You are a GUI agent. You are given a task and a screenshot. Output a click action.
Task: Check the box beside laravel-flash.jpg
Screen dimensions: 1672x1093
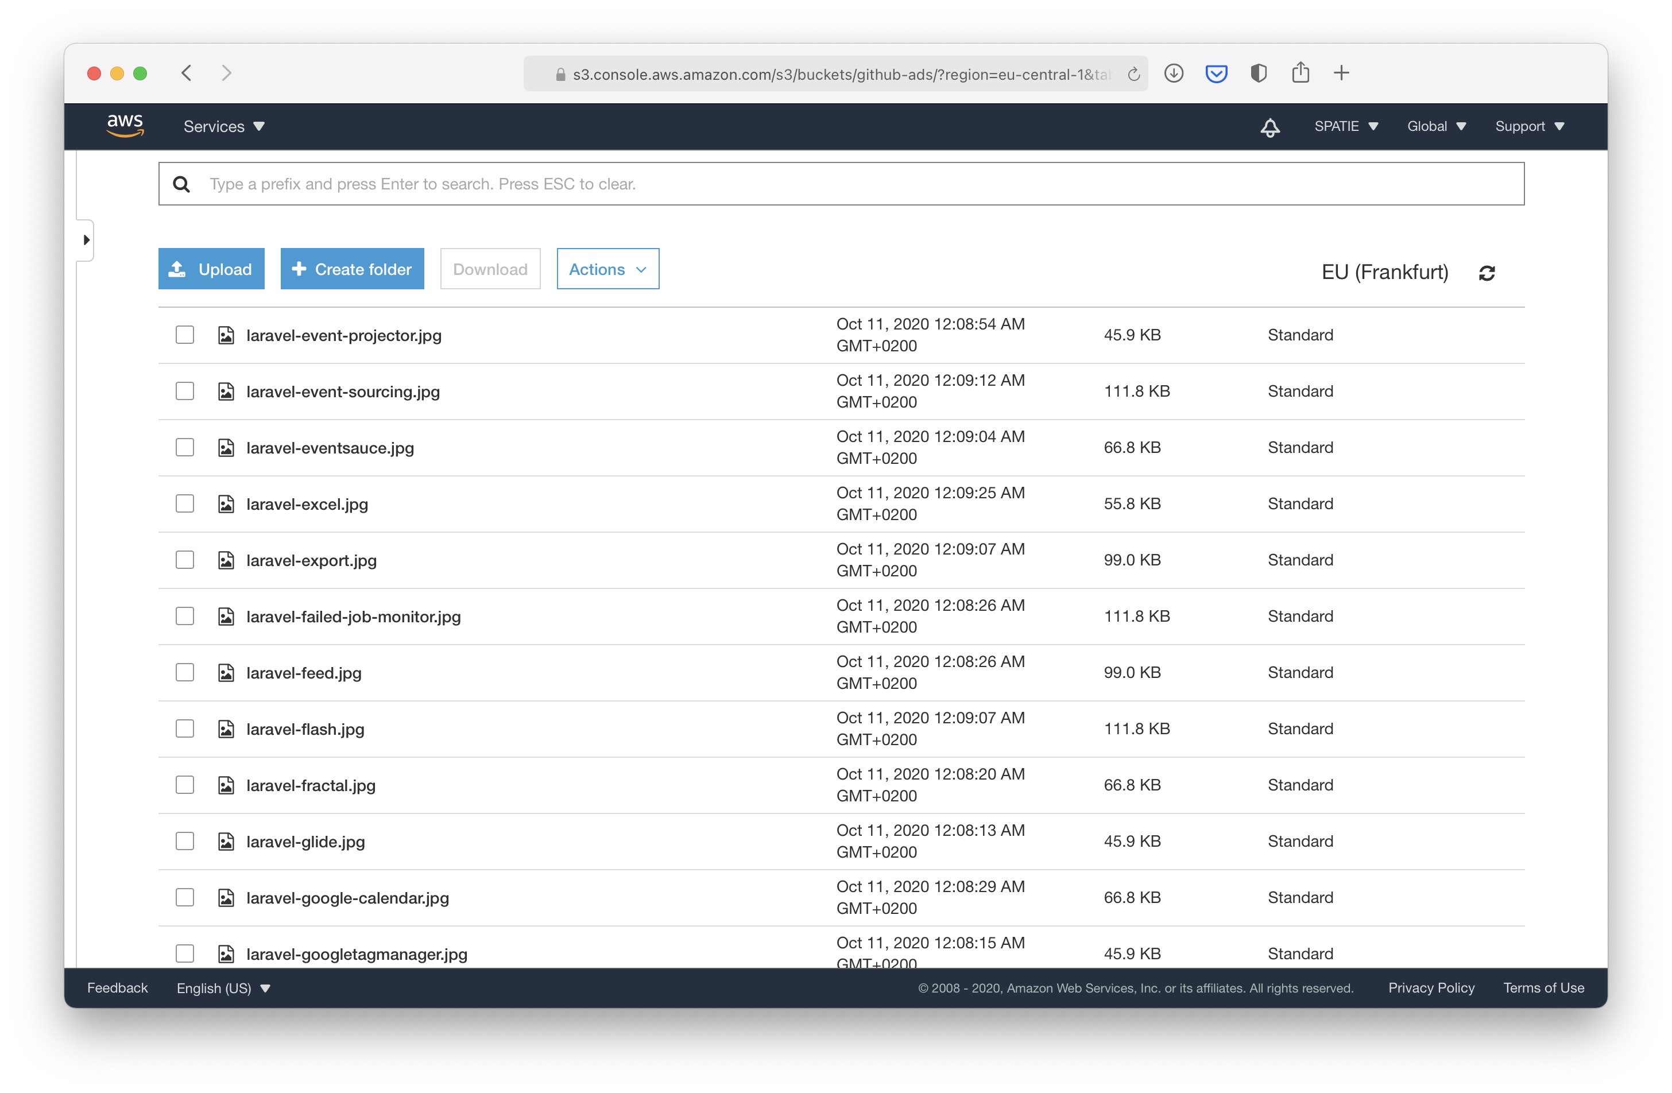tap(185, 728)
